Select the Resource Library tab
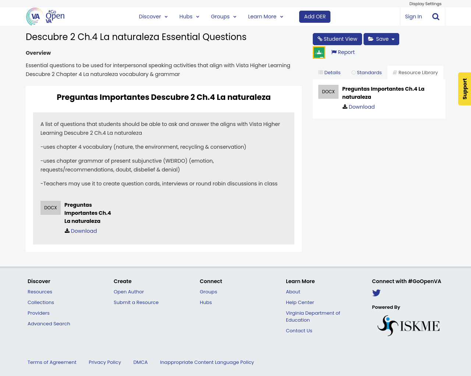Viewport: 471px width, 376px height. pyautogui.click(x=415, y=73)
